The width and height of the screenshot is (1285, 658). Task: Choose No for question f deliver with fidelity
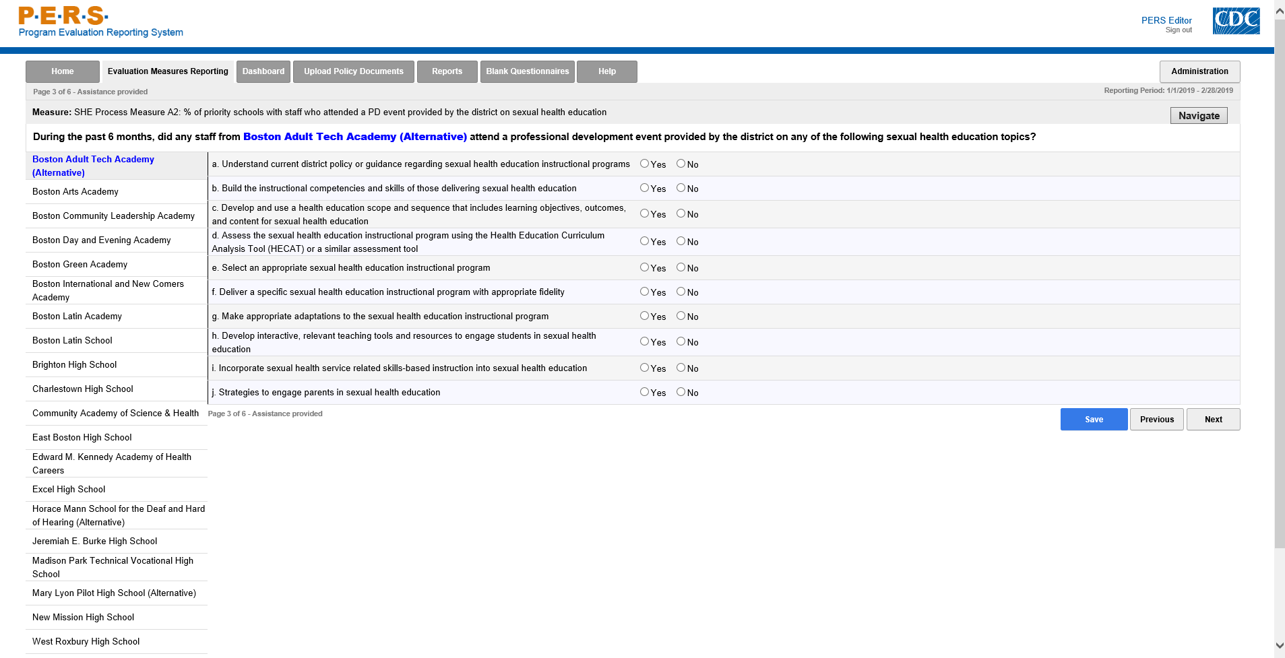point(681,292)
